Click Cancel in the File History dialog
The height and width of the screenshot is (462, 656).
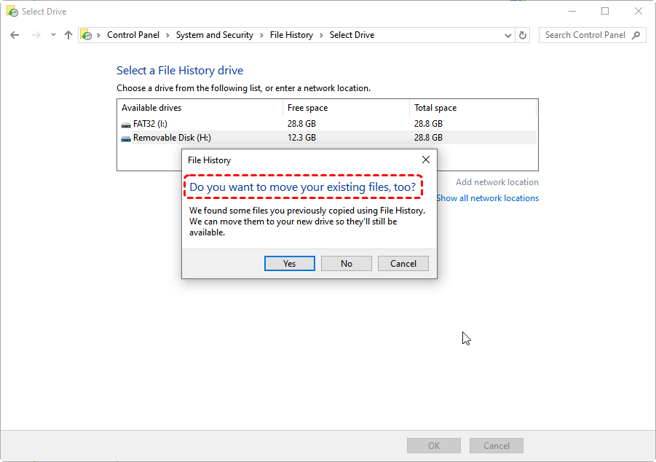pos(403,264)
